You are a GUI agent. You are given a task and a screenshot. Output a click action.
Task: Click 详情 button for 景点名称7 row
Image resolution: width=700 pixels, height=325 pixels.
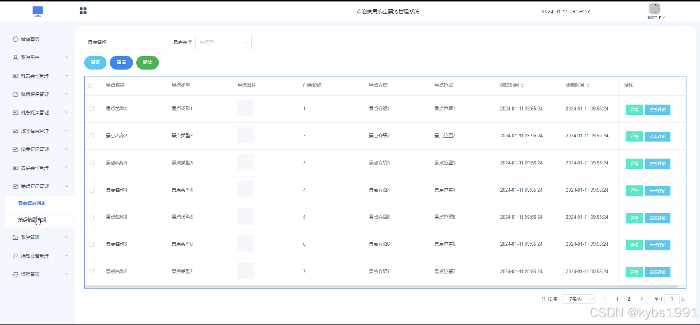click(634, 272)
